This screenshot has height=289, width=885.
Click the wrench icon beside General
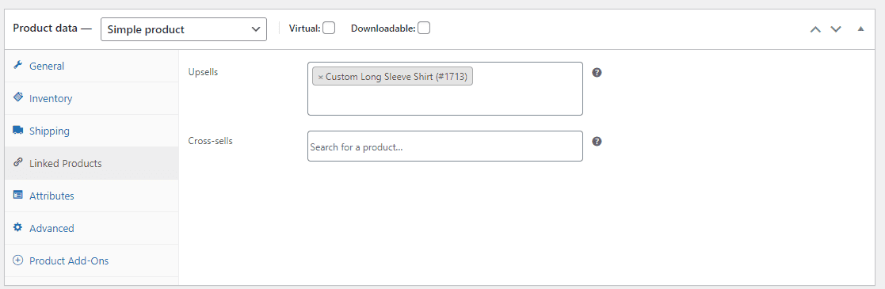17,66
